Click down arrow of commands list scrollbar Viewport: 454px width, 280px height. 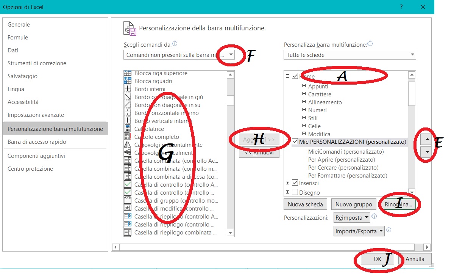pos(230,233)
